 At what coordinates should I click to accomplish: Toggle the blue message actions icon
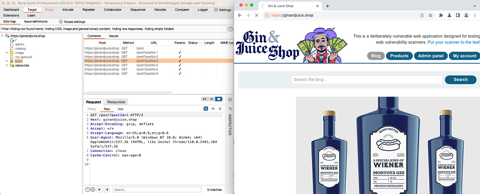pyautogui.click(x=206, y=109)
